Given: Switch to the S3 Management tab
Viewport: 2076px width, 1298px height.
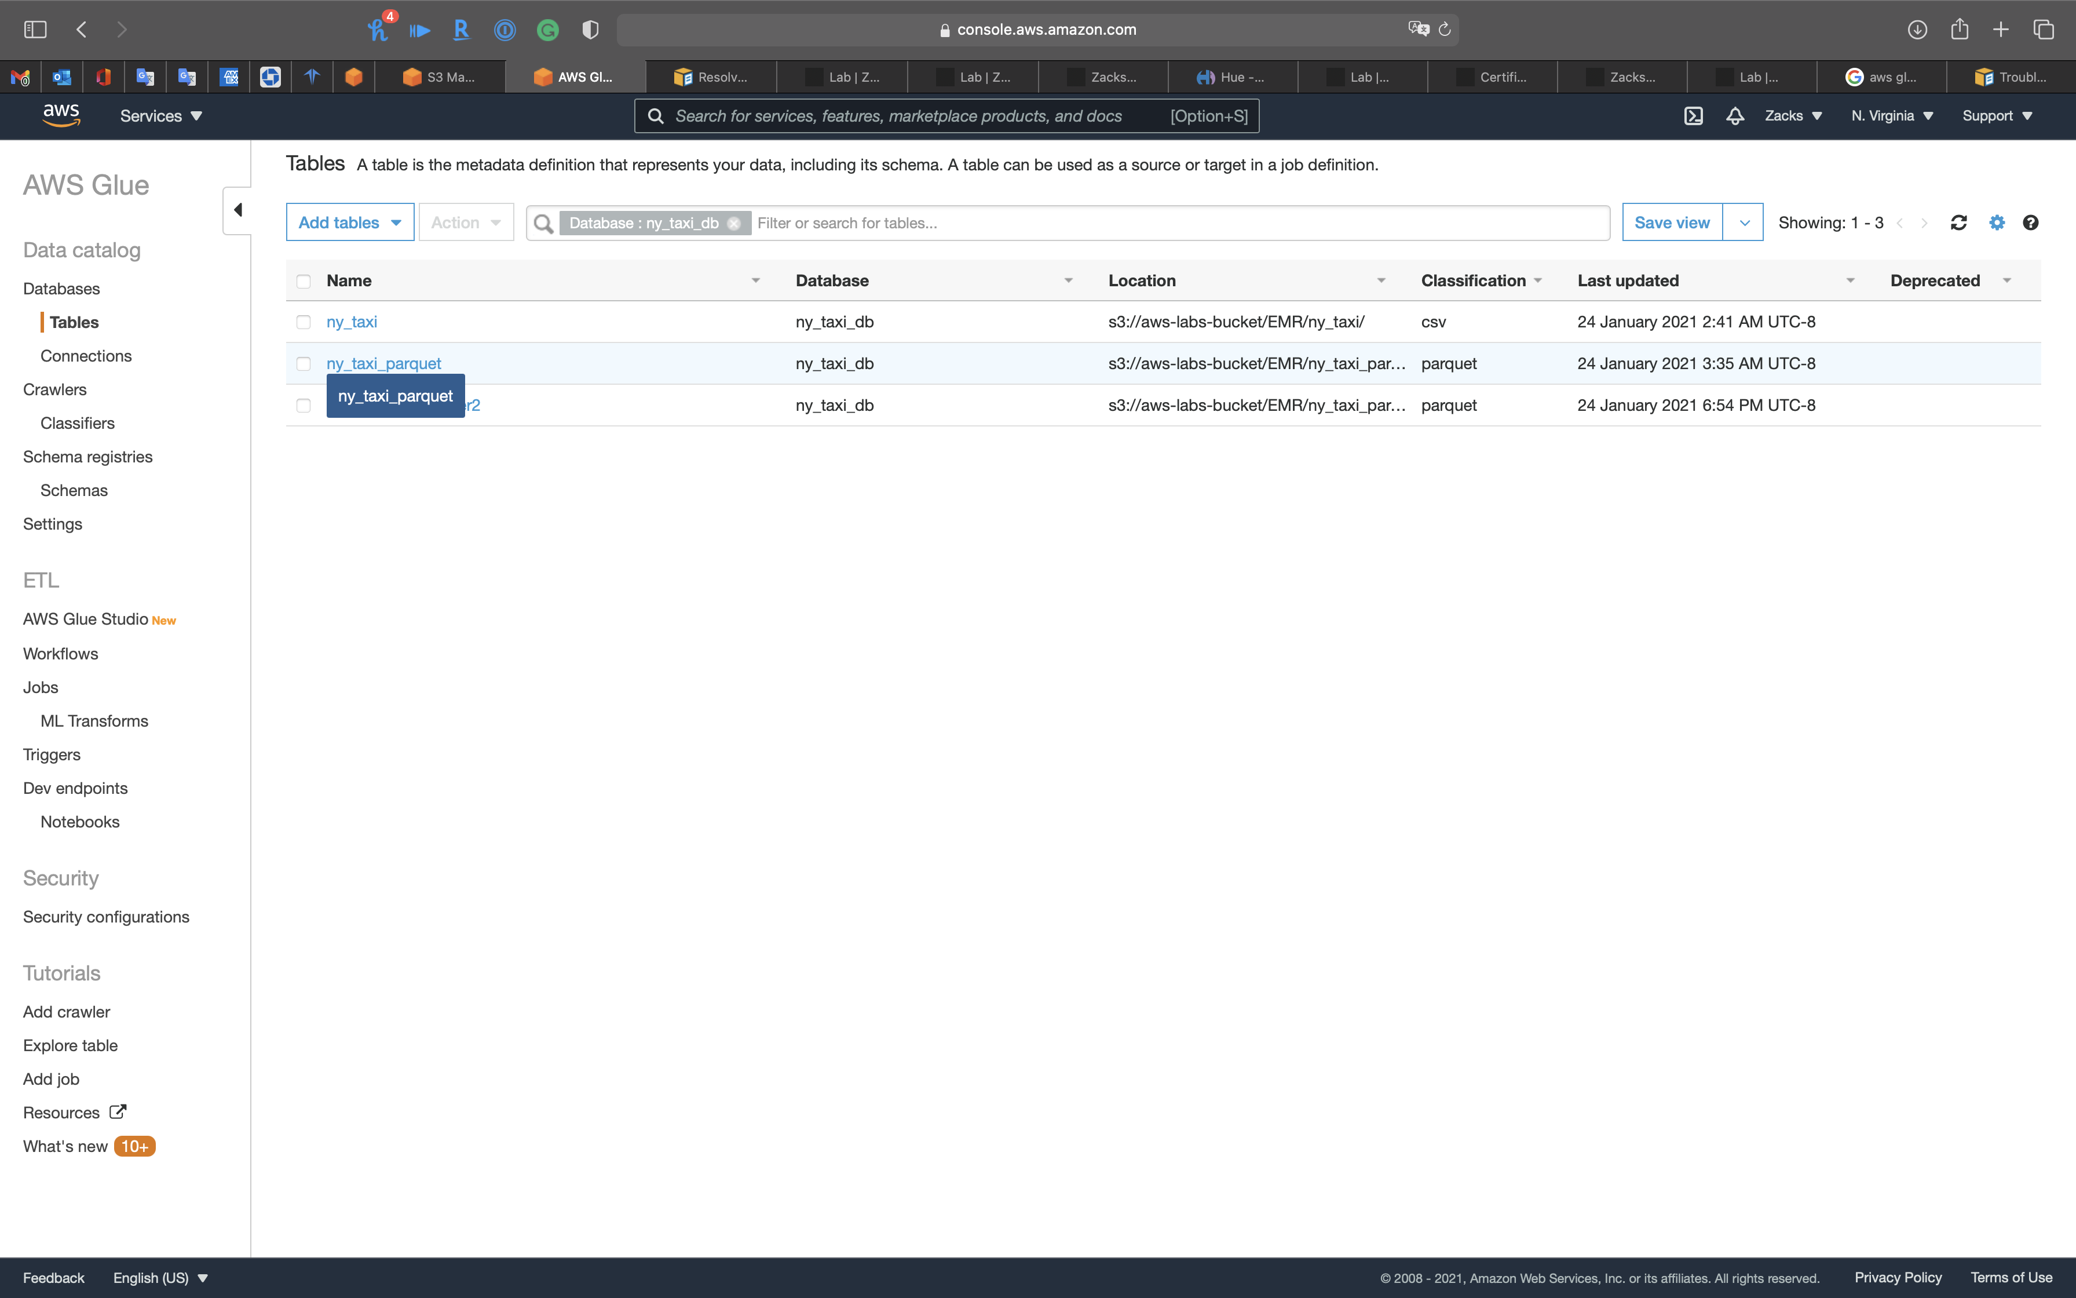Looking at the screenshot, I should click(439, 77).
